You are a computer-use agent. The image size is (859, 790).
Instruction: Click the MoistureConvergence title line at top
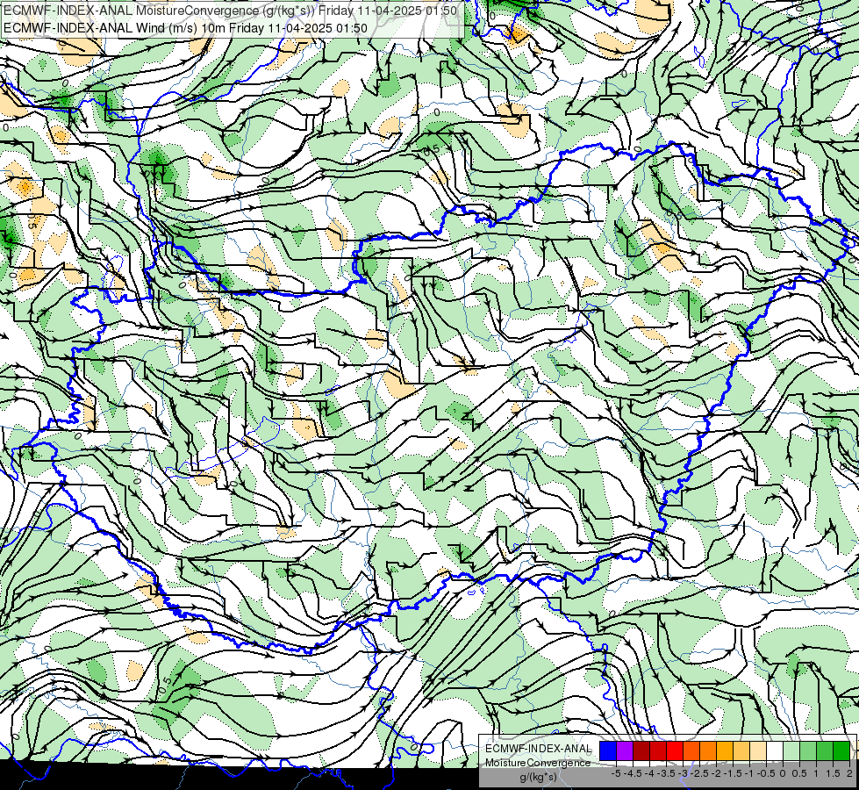pyautogui.click(x=230, y=11)
